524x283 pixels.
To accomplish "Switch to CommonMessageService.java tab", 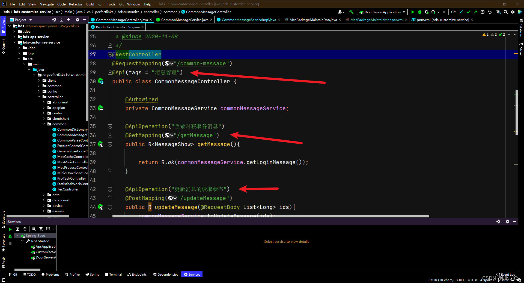I will pyautogui.click(x=184, y=20).
